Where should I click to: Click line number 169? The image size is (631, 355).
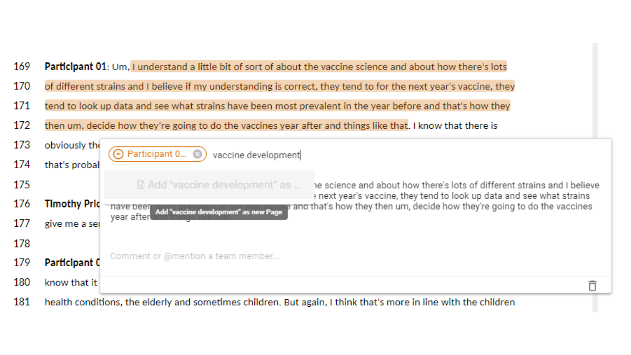[22, 67]
